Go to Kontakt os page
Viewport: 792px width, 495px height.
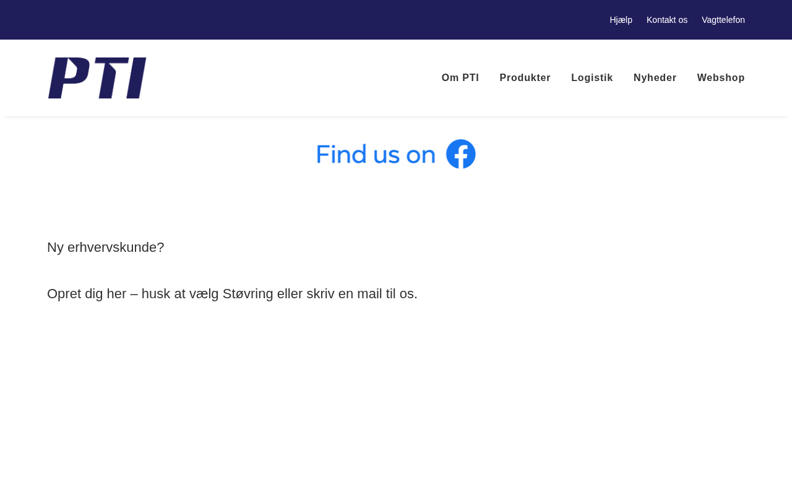(x=667, y=20)
